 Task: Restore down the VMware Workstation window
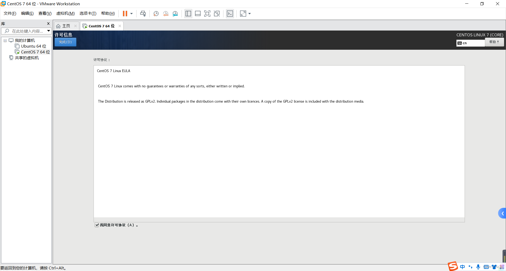(x=482, y=4)
